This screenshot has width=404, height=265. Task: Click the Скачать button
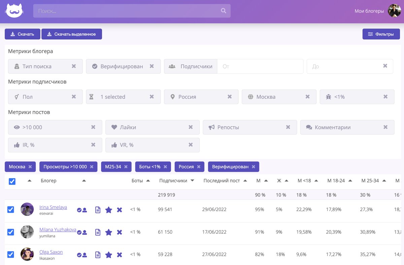pos(23,34)
